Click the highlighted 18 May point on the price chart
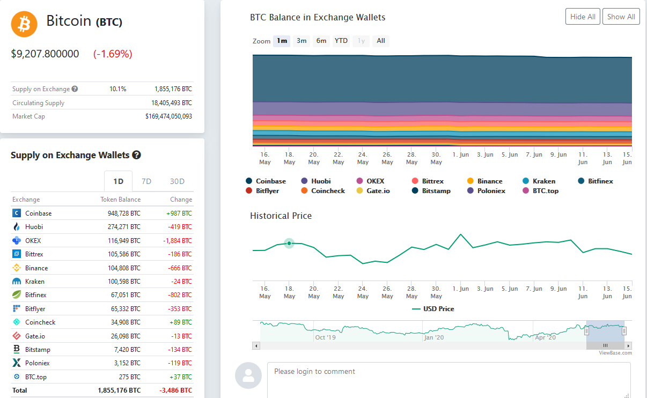 (x=289, y=244)
